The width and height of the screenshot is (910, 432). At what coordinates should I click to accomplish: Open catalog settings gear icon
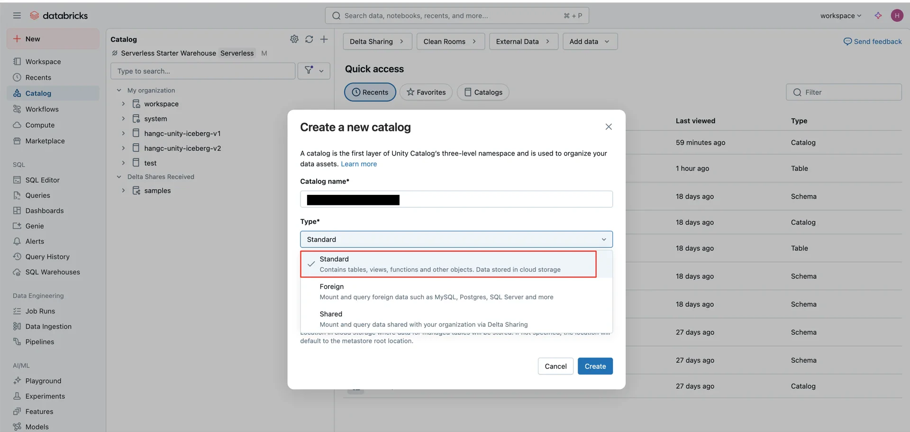click(294, 39)
